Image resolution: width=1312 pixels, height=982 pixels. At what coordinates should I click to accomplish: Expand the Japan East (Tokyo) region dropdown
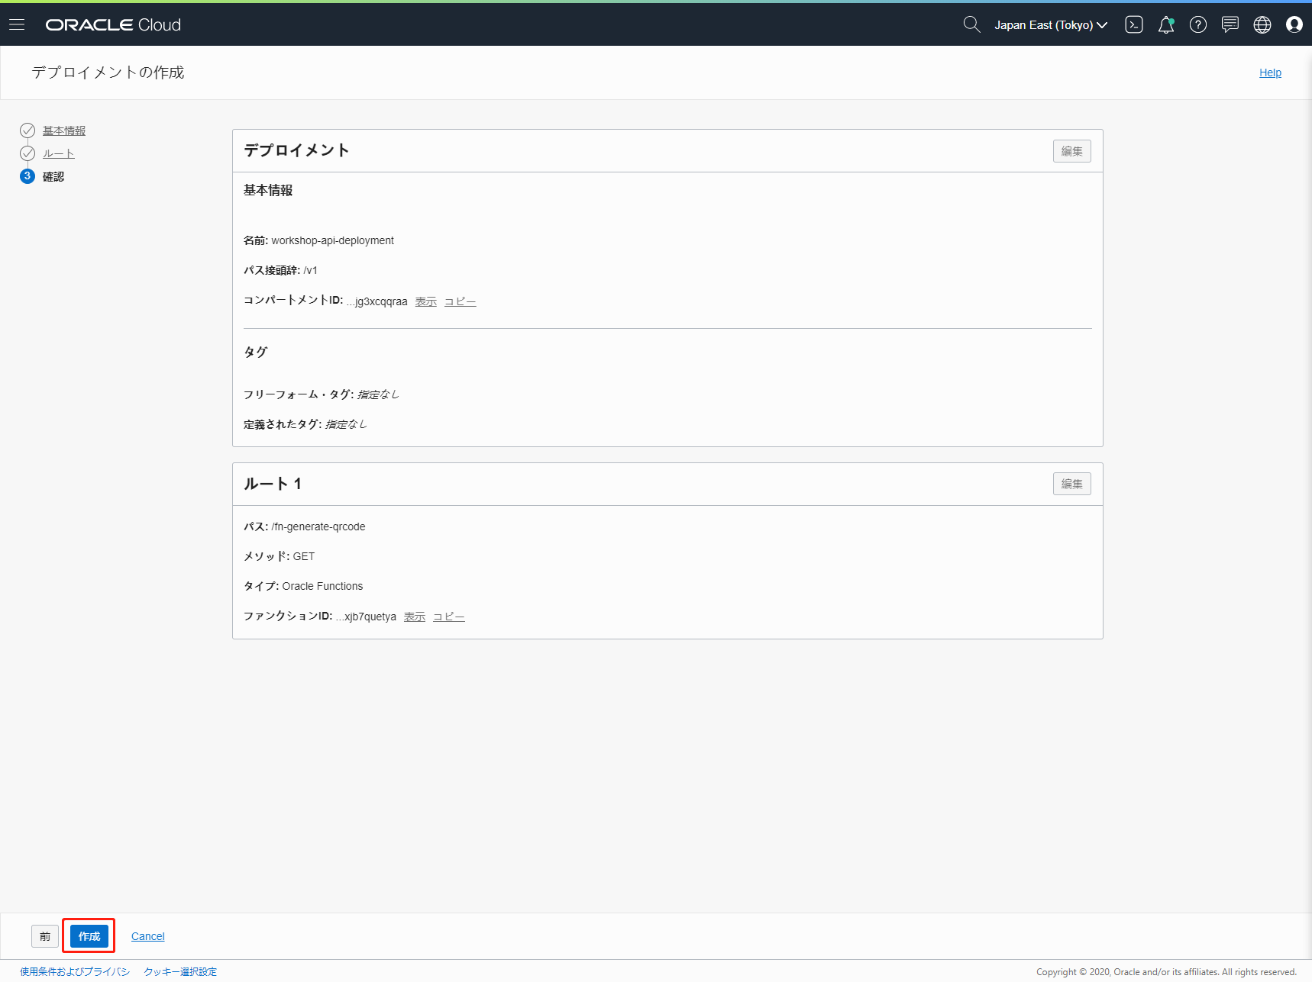click(x=1050, y=25)
